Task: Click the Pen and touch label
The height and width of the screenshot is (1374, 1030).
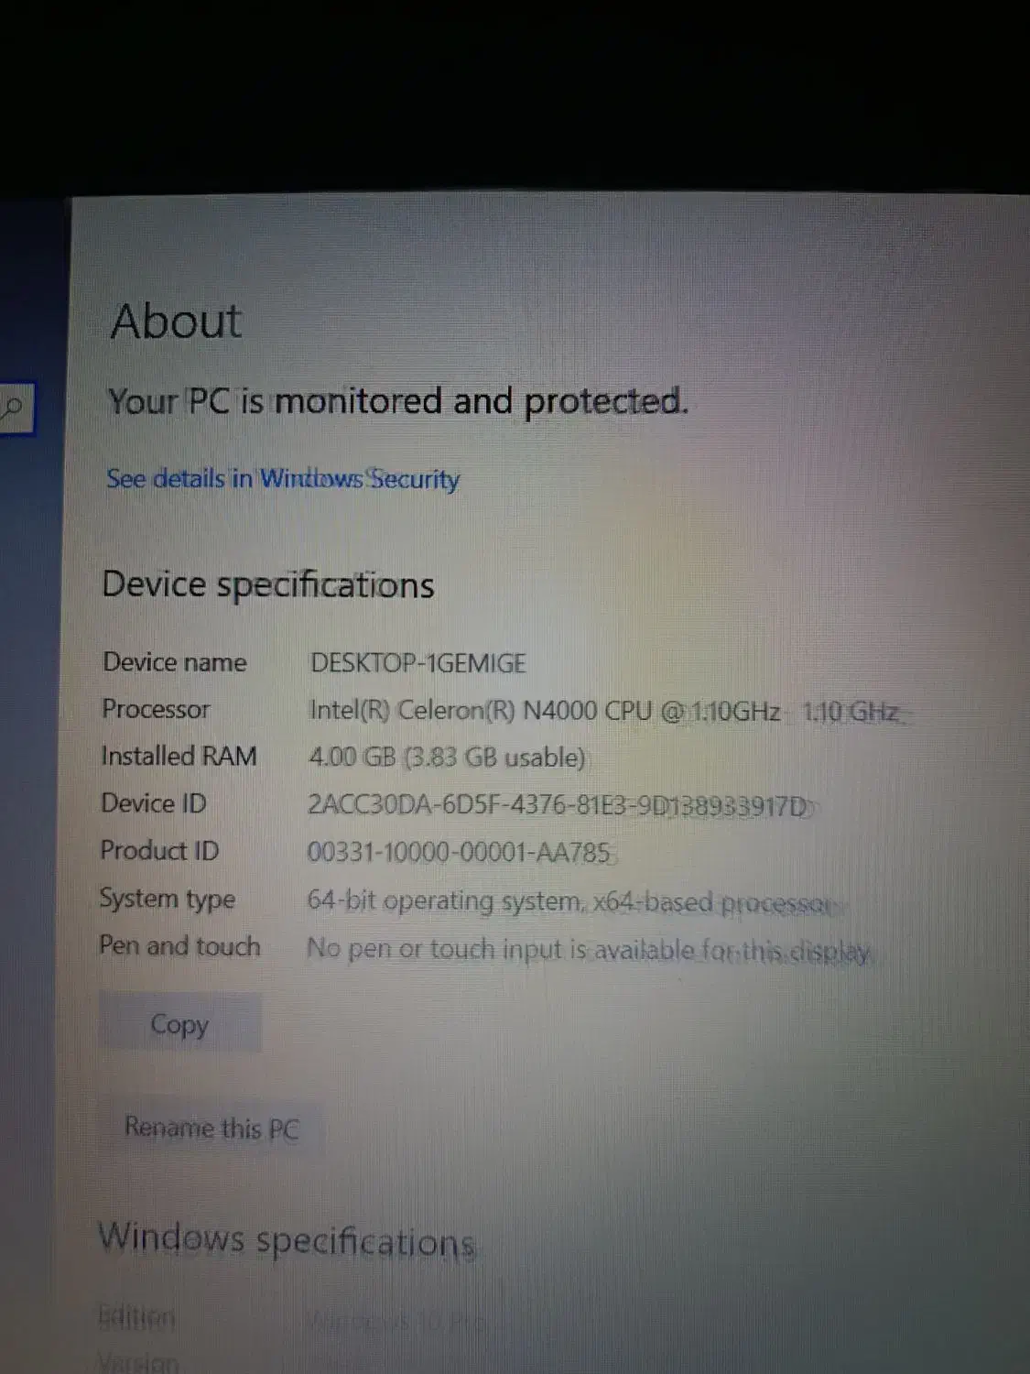Action: [179, 945]
